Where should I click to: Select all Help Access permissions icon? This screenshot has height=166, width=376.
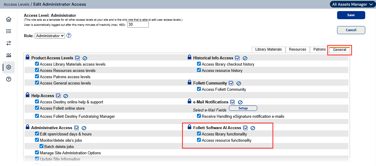pos(58,96)
